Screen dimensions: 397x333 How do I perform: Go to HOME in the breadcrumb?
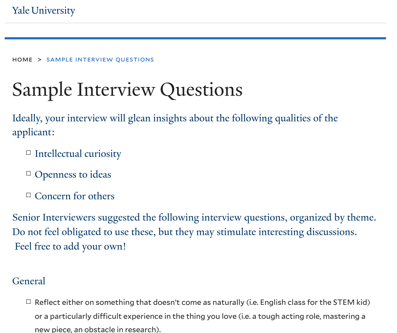point(22,60)
